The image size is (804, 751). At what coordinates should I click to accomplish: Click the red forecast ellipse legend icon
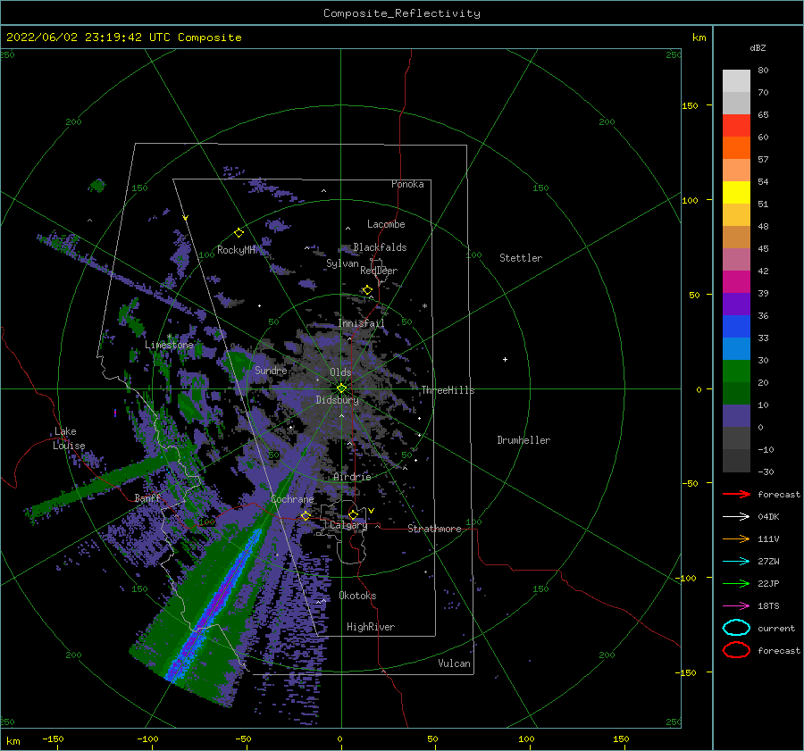pos(736,650)
